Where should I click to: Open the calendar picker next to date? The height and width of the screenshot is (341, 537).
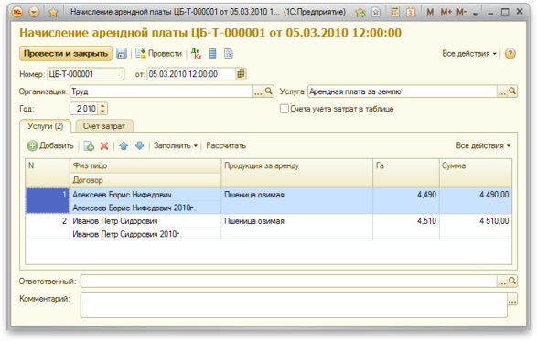[241, 74]
